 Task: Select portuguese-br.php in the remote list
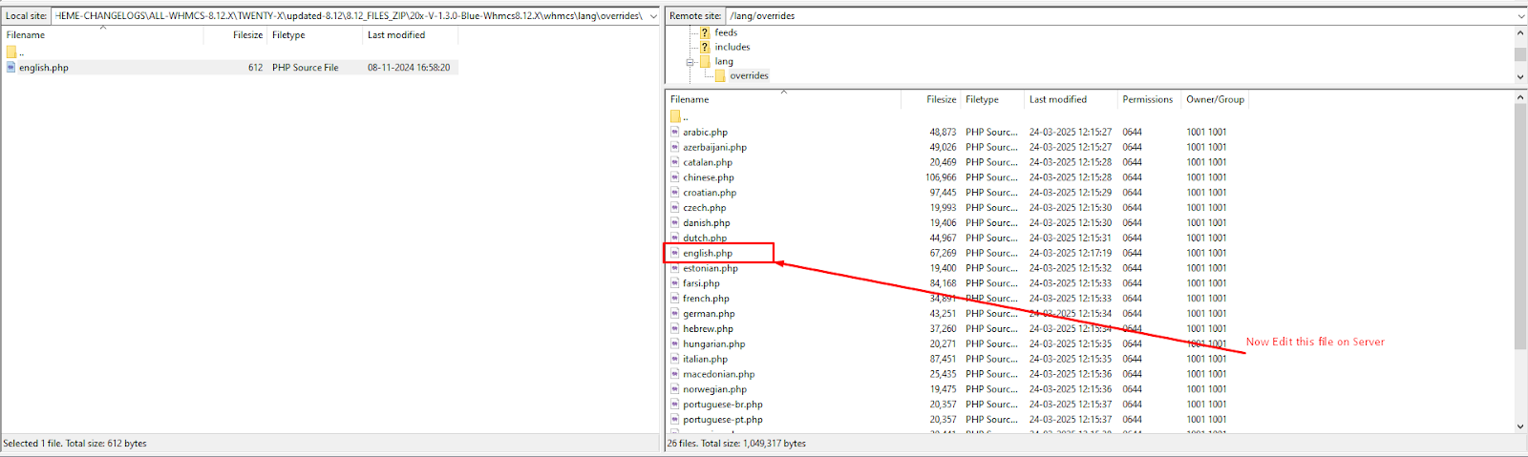click(x=722, y=405)
